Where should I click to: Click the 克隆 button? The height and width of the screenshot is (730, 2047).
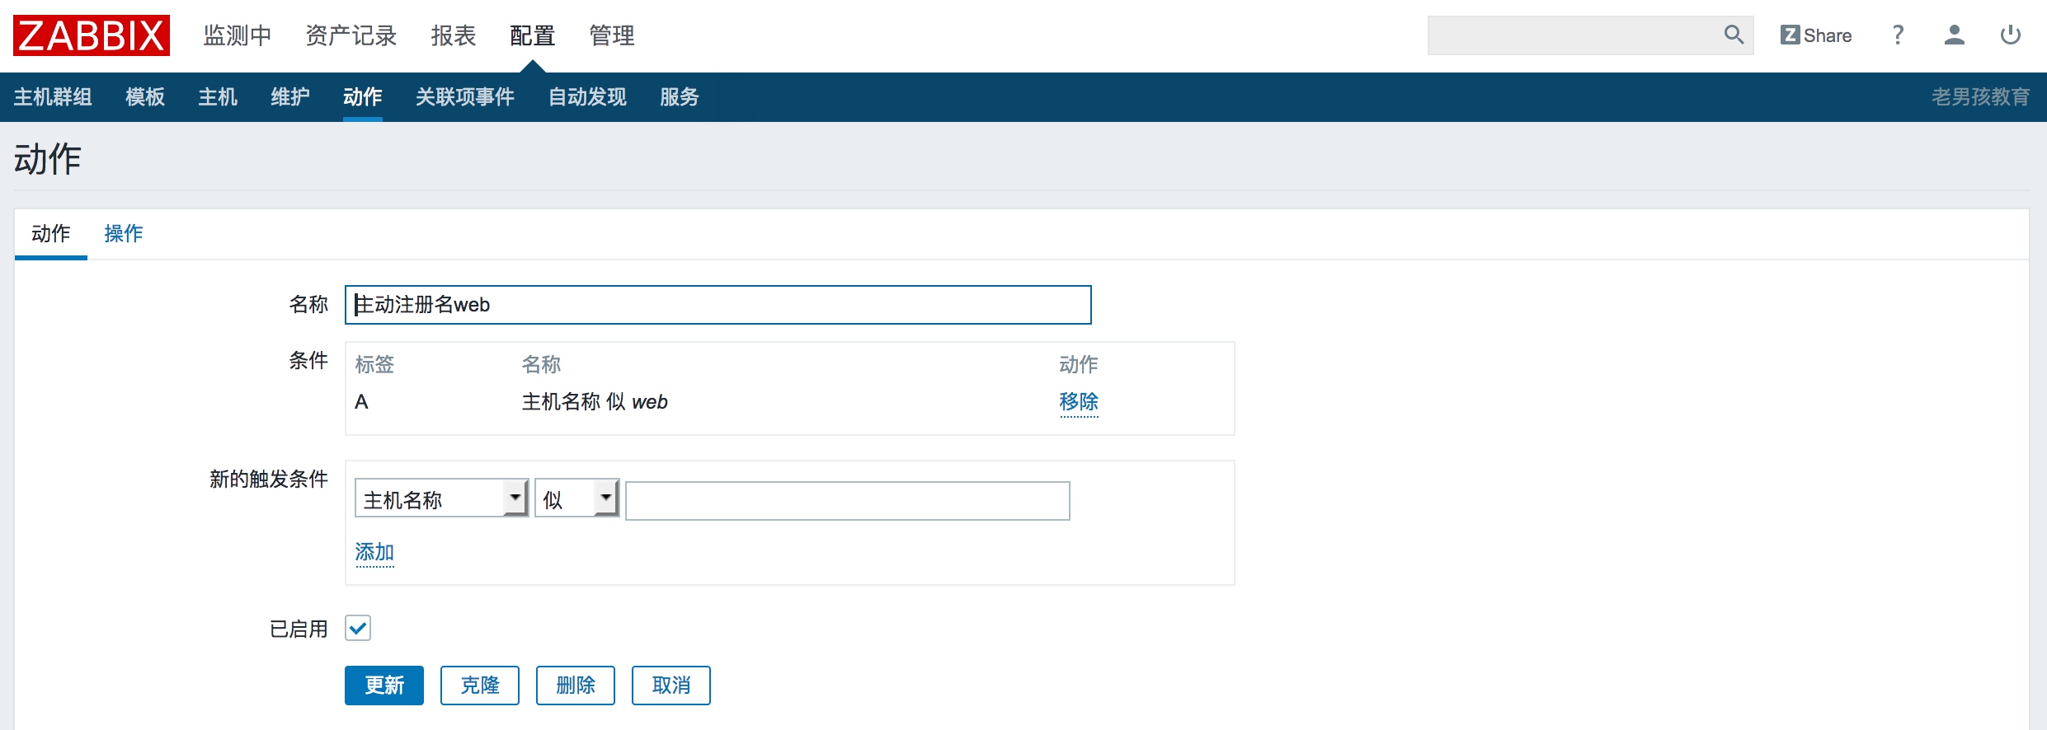click(480, 685)
